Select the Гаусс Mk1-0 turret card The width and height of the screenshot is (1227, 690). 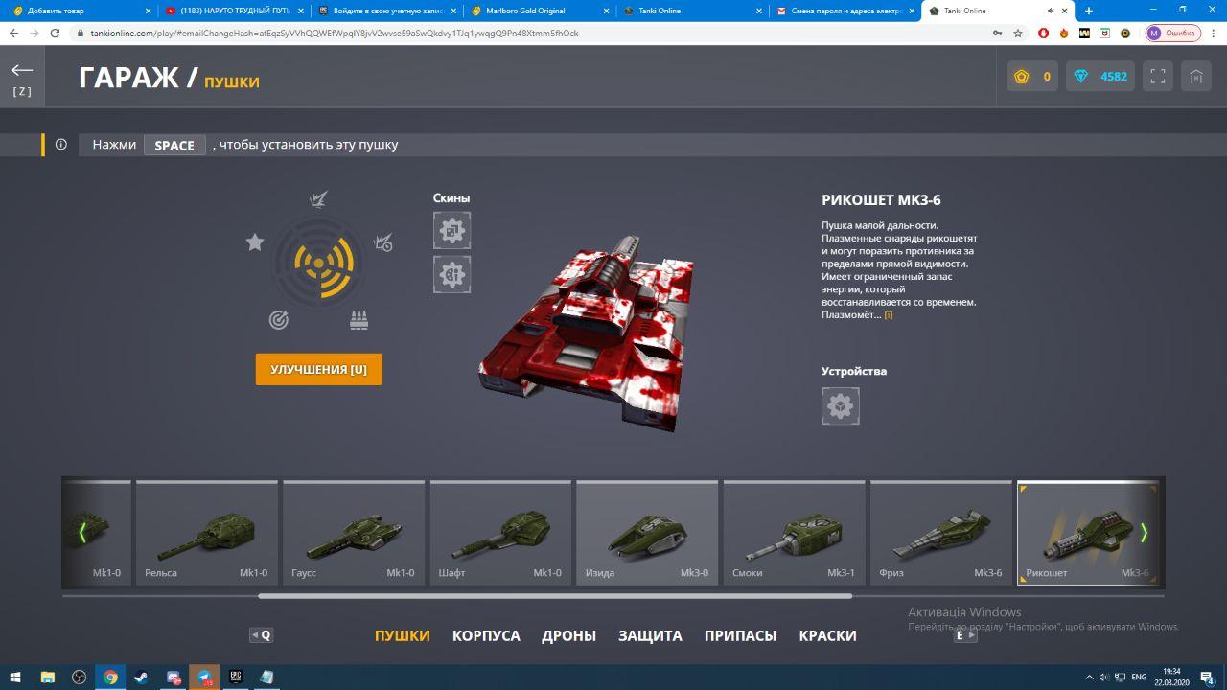click(x=354, y=534)
